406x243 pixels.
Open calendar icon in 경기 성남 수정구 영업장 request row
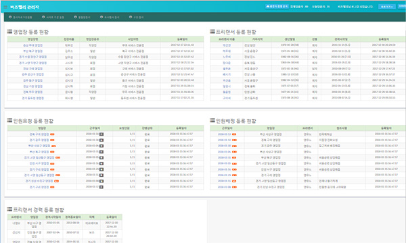tap(101, 181)
